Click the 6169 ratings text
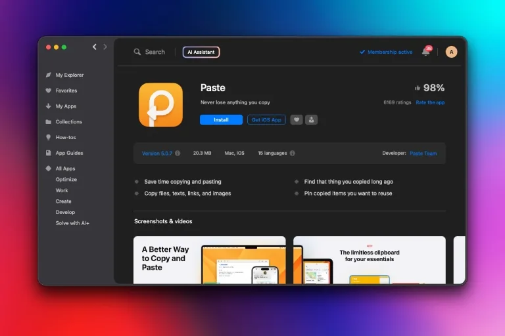This screenshot has height=336, width=505. [397, 102]
